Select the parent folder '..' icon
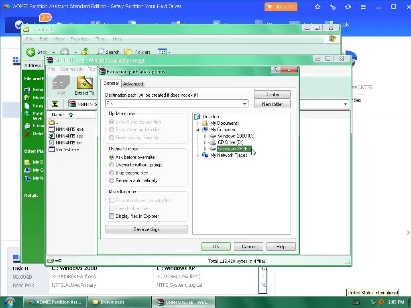 tap(52, 122)
